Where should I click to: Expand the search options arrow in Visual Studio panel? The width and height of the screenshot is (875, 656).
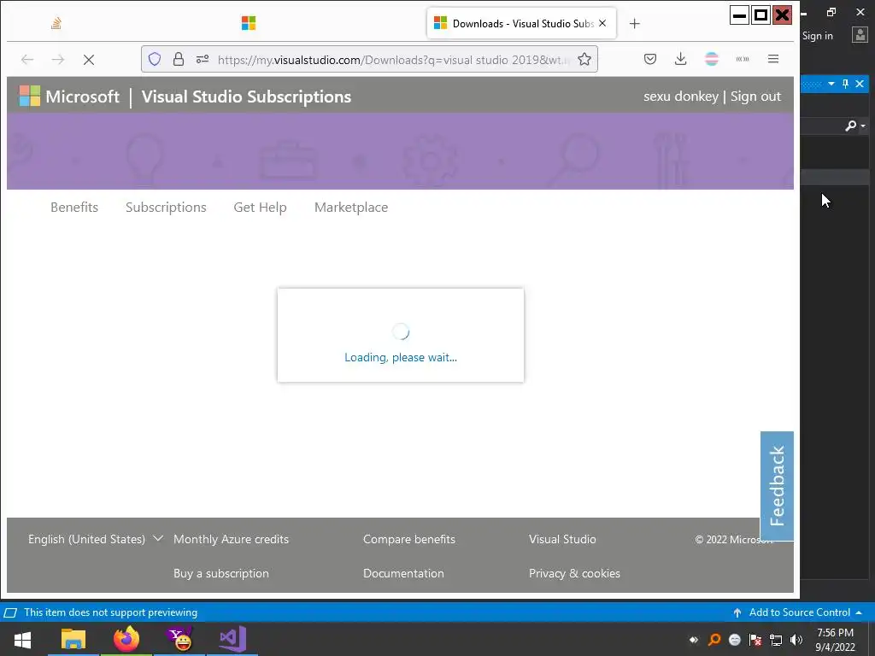tap(863, 126)
